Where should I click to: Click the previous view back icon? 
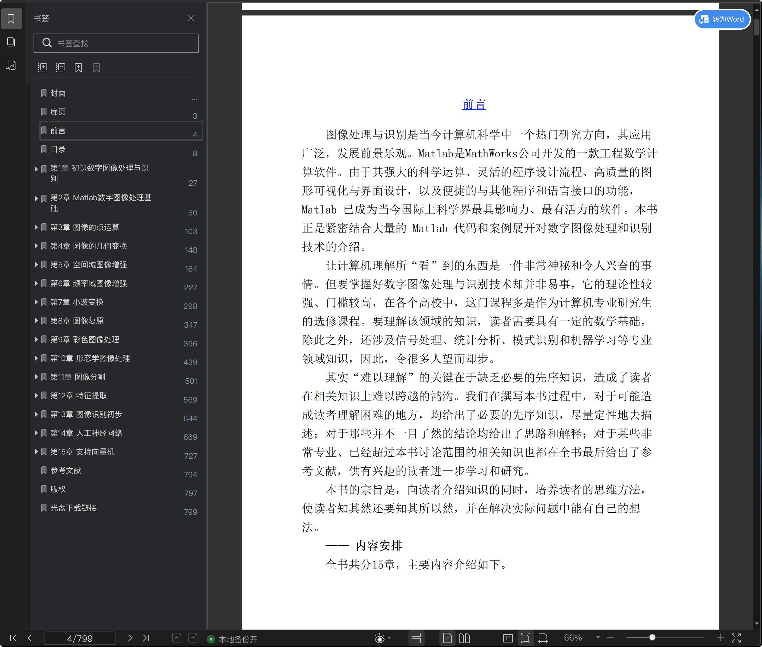[177, 638]
